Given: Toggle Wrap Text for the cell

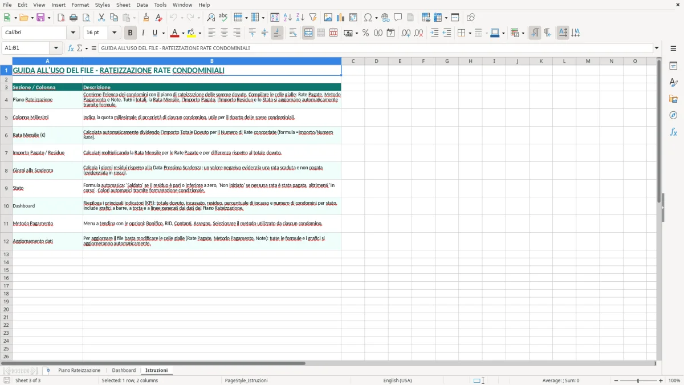Looking at the screenshot, I should tap(293, 33).
